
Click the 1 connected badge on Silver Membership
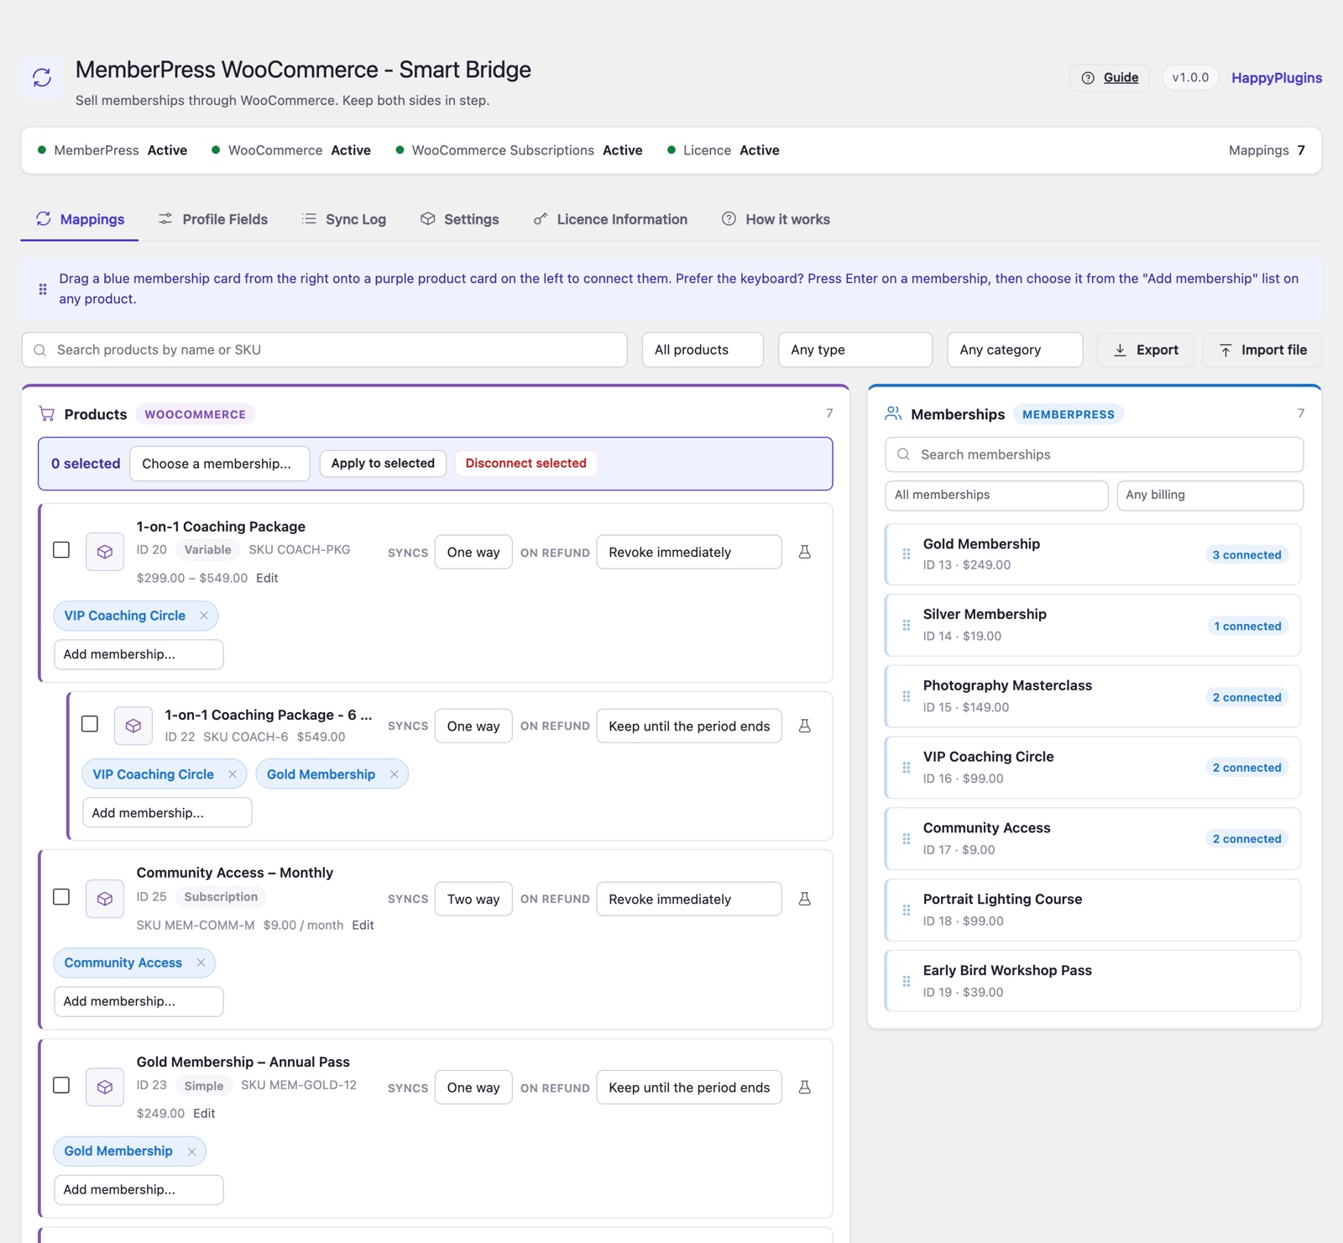pos(1247,627)
